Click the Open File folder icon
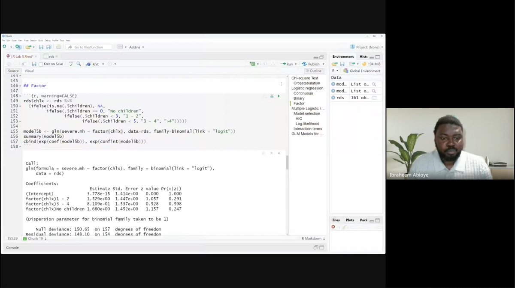The width and height of the screenshot is (515, 288). point(28,47)
